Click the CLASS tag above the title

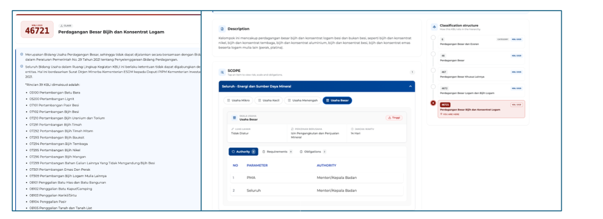click(x=66, y=25)
